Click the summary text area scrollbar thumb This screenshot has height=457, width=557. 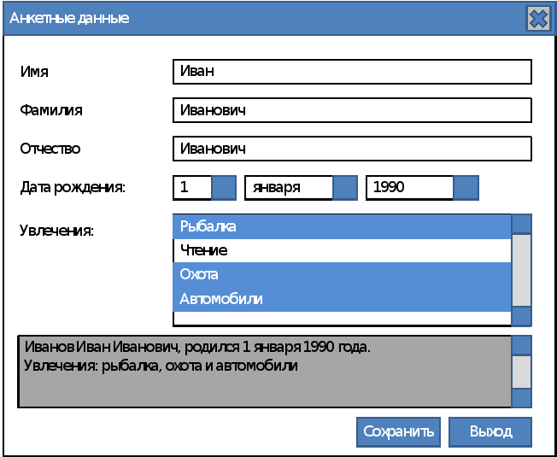pyautogui.click(x=521, y=372)
